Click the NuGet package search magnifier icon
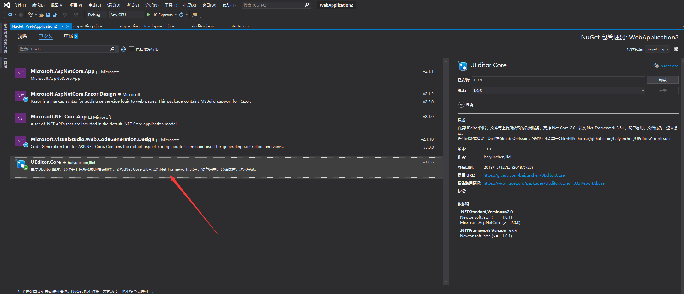The width and height of the screenshot is (684, 294). (112, 49)
